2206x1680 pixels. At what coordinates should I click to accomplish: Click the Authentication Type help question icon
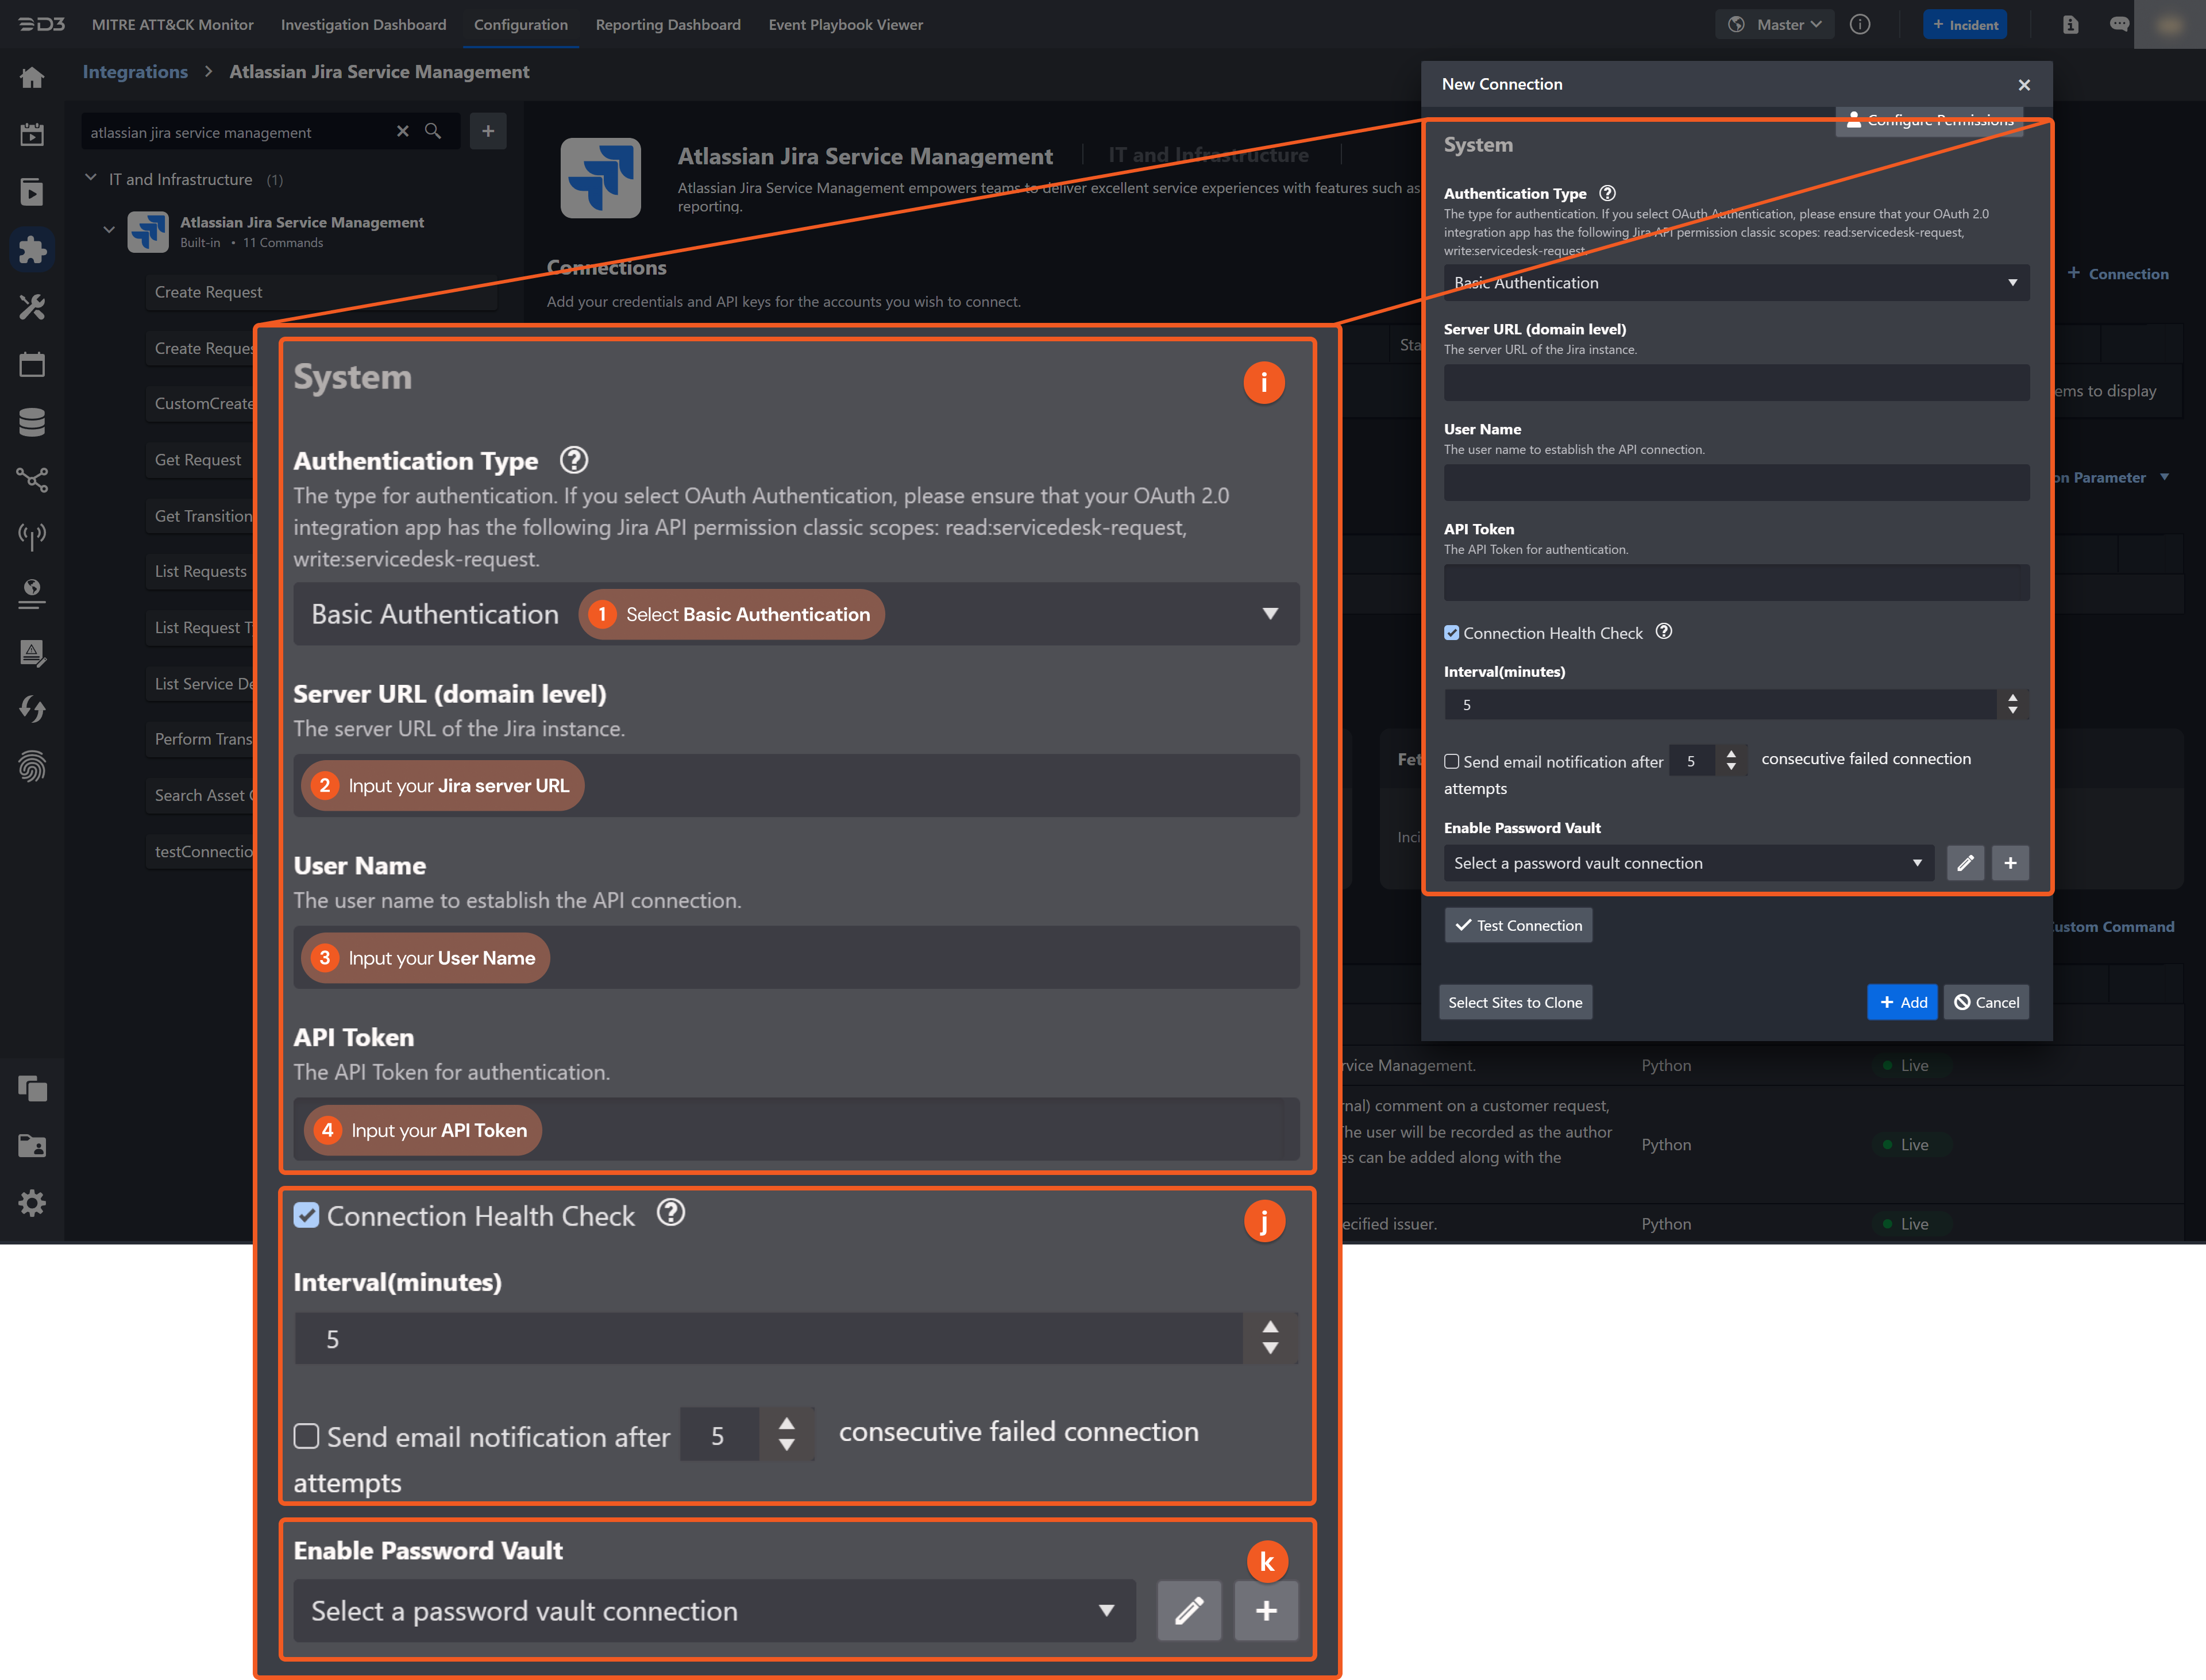pyautogui.click(x=1607, y=193)
